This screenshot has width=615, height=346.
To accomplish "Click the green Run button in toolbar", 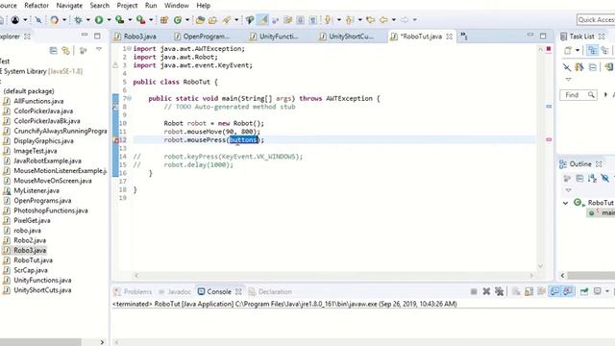I will tap(99, 19).
